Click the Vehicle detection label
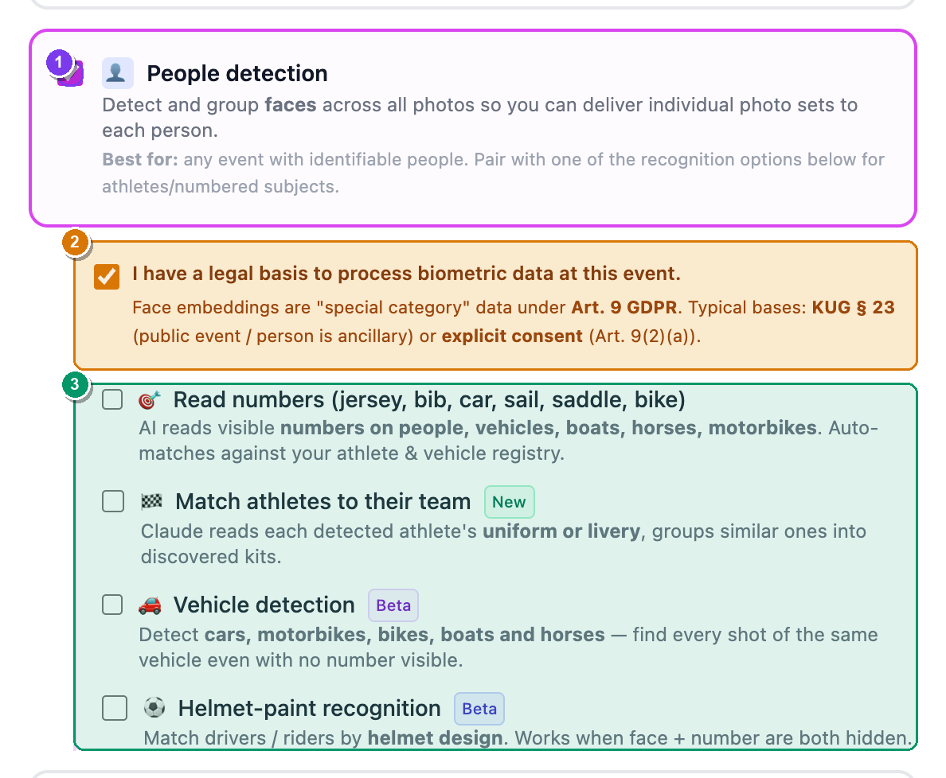946x778 pixels. (264, 605)
